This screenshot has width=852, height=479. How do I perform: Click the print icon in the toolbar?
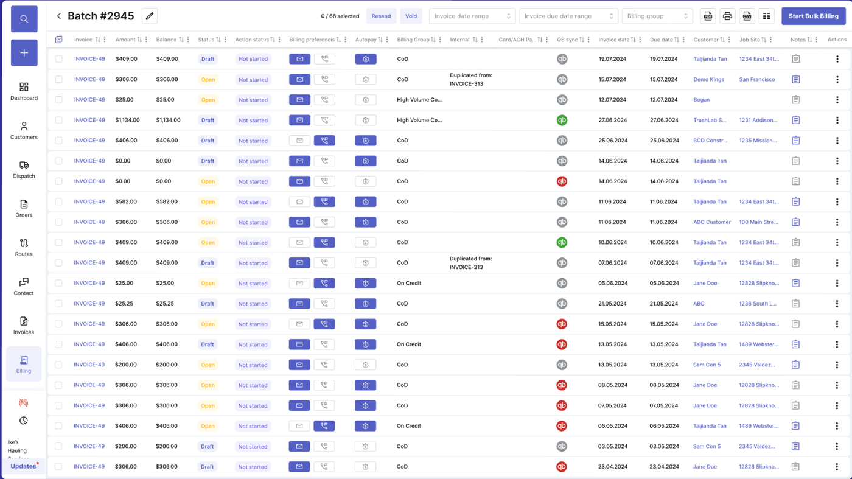click(x=727, y=16)
